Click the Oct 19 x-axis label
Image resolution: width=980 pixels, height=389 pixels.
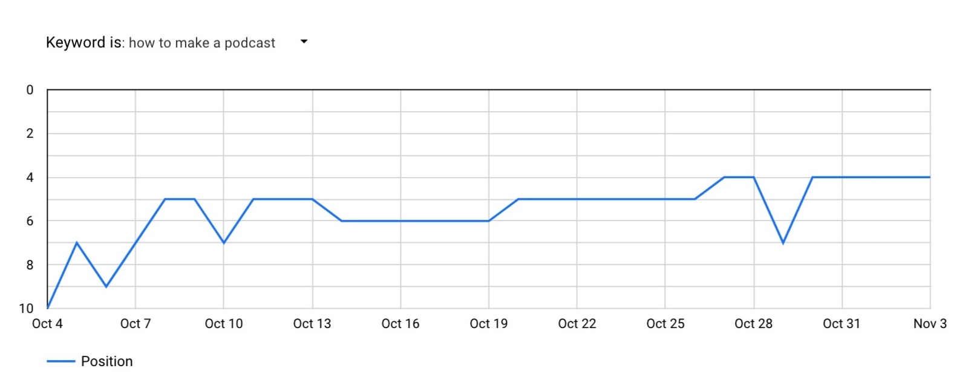point(489,324)
